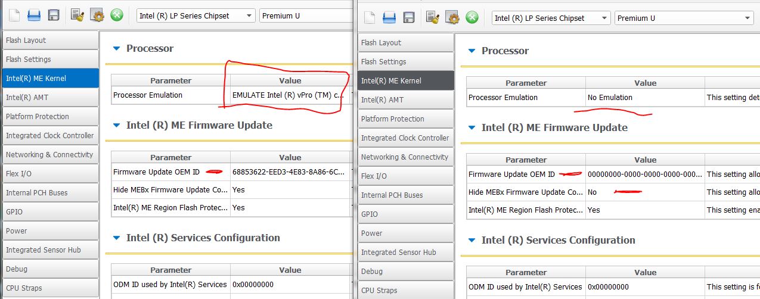Open the chipset dropdown in right window
760x299 pixels.
pos(551,18)
